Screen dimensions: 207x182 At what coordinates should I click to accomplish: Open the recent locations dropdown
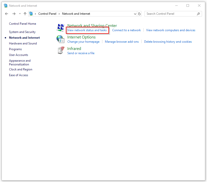[20, 14]
